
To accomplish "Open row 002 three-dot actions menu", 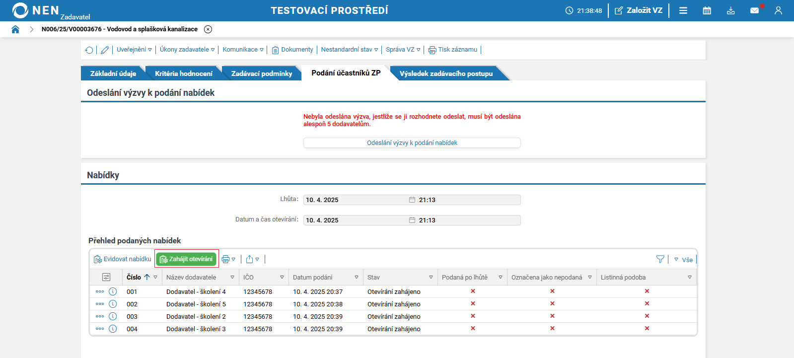I will click(100, 304).
